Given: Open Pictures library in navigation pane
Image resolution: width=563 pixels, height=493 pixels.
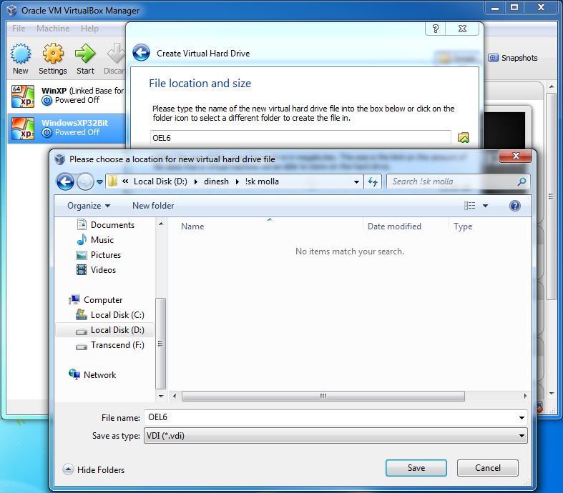Looking at the screenshot, I should coord(99,255).
